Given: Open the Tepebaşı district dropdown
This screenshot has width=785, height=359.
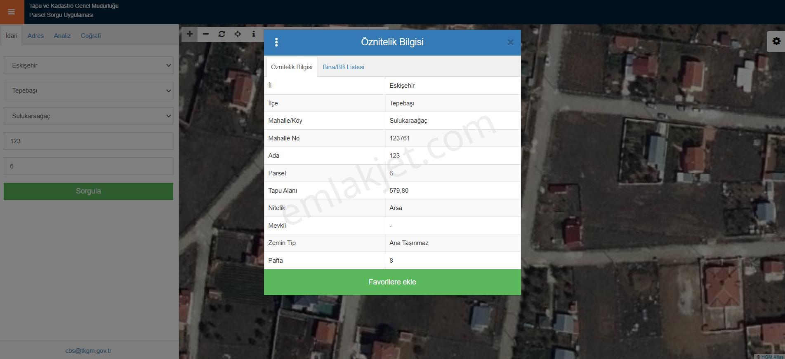Looking at the screenshot, I should [x=88, y=91].
